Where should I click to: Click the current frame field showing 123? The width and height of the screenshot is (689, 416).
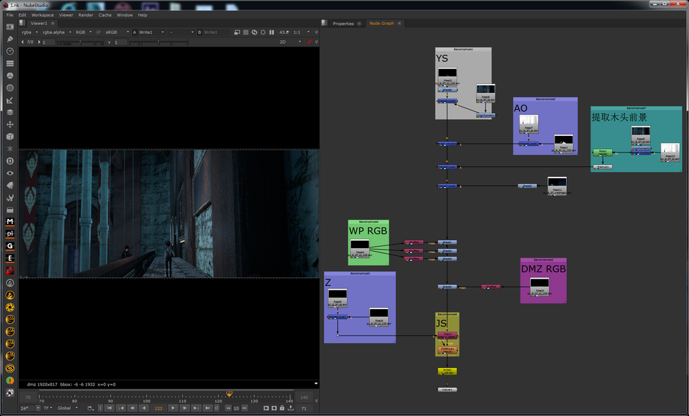tap(159, 408)
